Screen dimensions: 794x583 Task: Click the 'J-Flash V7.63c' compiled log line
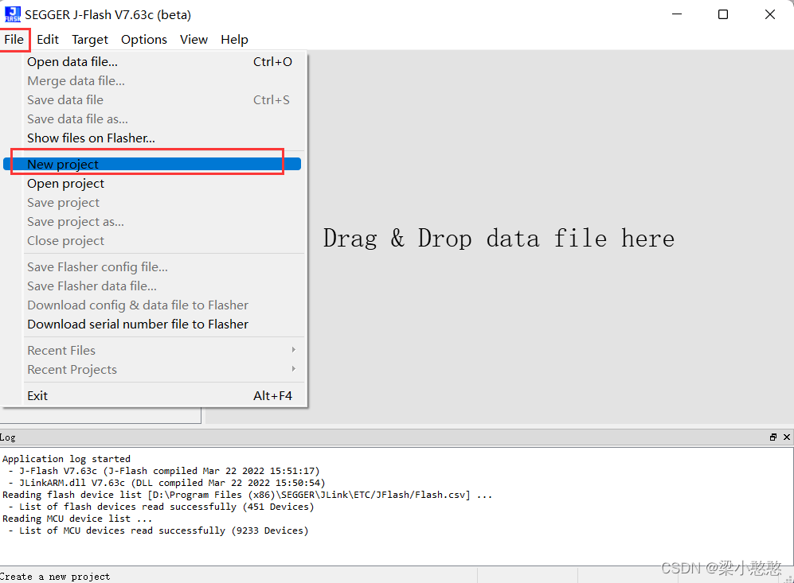164,471
